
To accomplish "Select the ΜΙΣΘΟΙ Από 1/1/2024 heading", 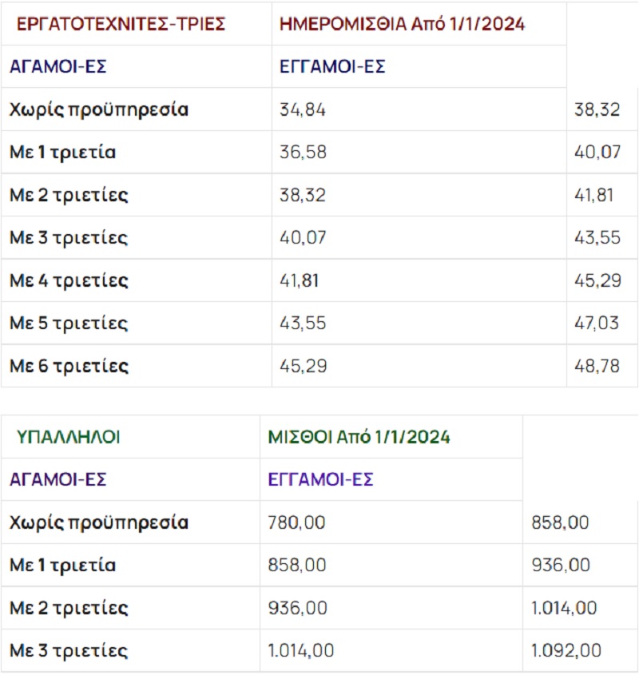I will pyautogui.click(x=359, y=437).
